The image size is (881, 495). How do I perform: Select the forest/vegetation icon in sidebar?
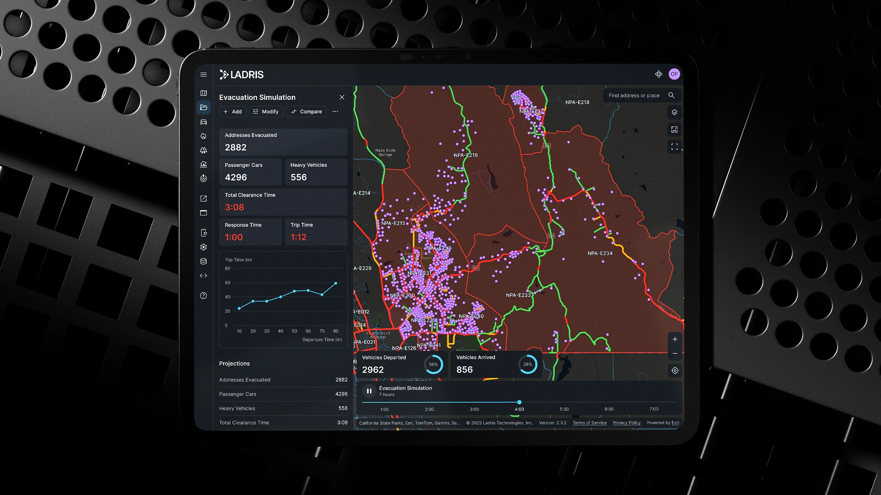click(204, 150)
